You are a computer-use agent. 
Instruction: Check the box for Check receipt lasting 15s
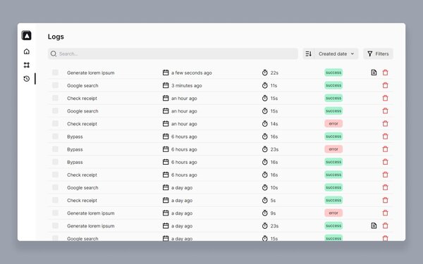pyautogui.click(x=55, y=98)
